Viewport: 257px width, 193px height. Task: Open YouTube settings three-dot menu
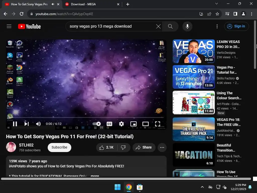(217, 26)
